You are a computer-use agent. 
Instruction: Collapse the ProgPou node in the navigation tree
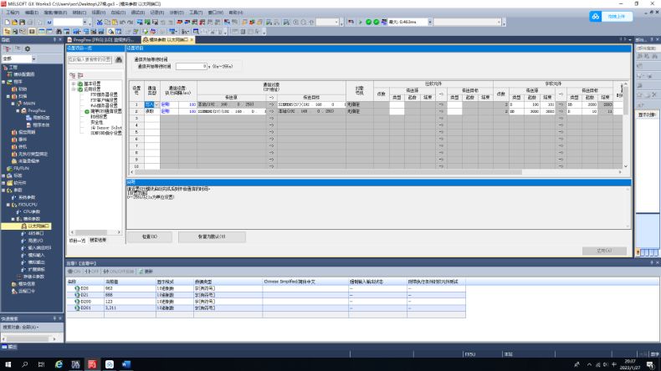click(18, 111)
